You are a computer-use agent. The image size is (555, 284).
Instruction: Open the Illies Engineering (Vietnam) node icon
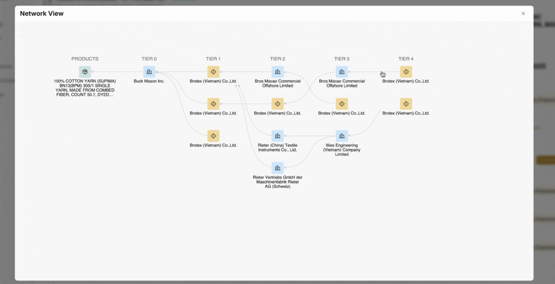[x=342, y=136]
